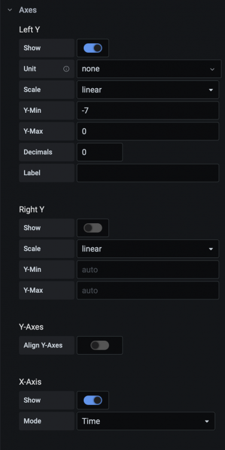225x450 pixels.
Task: Open the Right Y Scale dropdown
Action: (x=148, y=249)
